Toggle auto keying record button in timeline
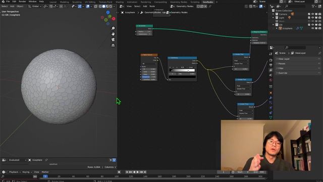 click(x=119, y=172)
